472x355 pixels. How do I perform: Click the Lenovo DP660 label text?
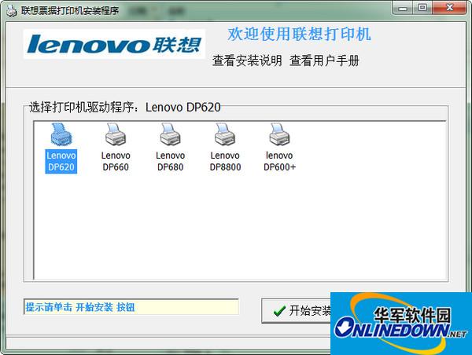116,162
